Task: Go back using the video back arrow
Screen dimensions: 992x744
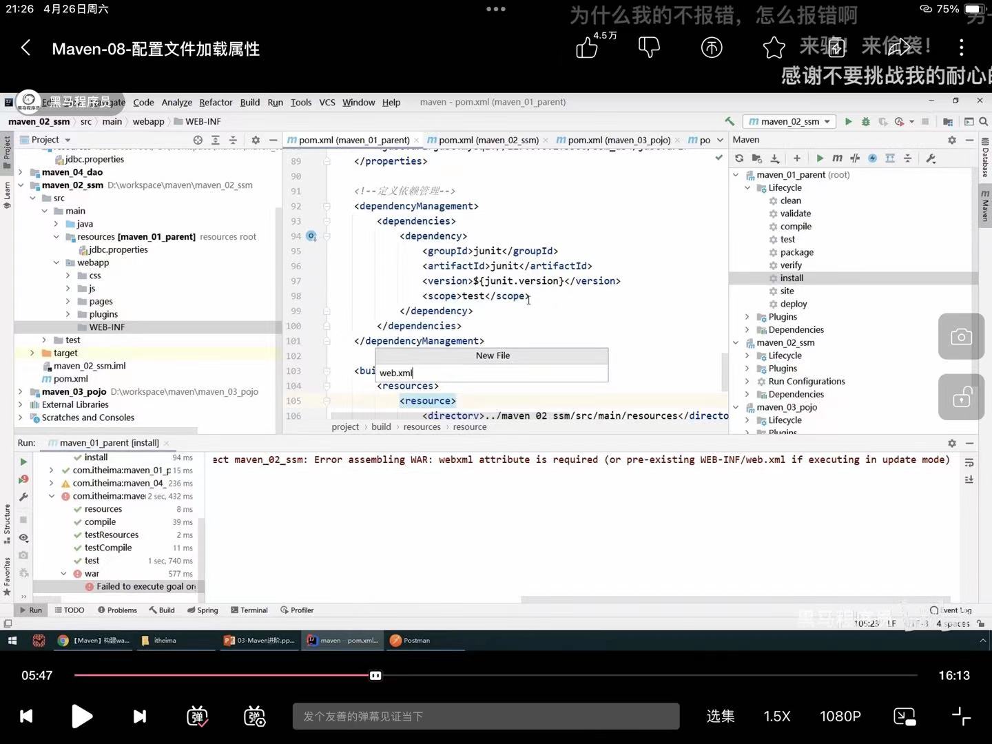Action: pyautogui.click(x=26, y=48)
